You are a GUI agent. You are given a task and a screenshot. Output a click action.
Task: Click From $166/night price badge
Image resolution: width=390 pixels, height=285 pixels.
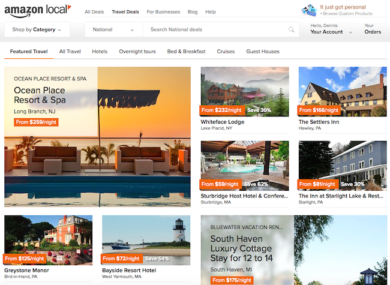coord(319,110)
